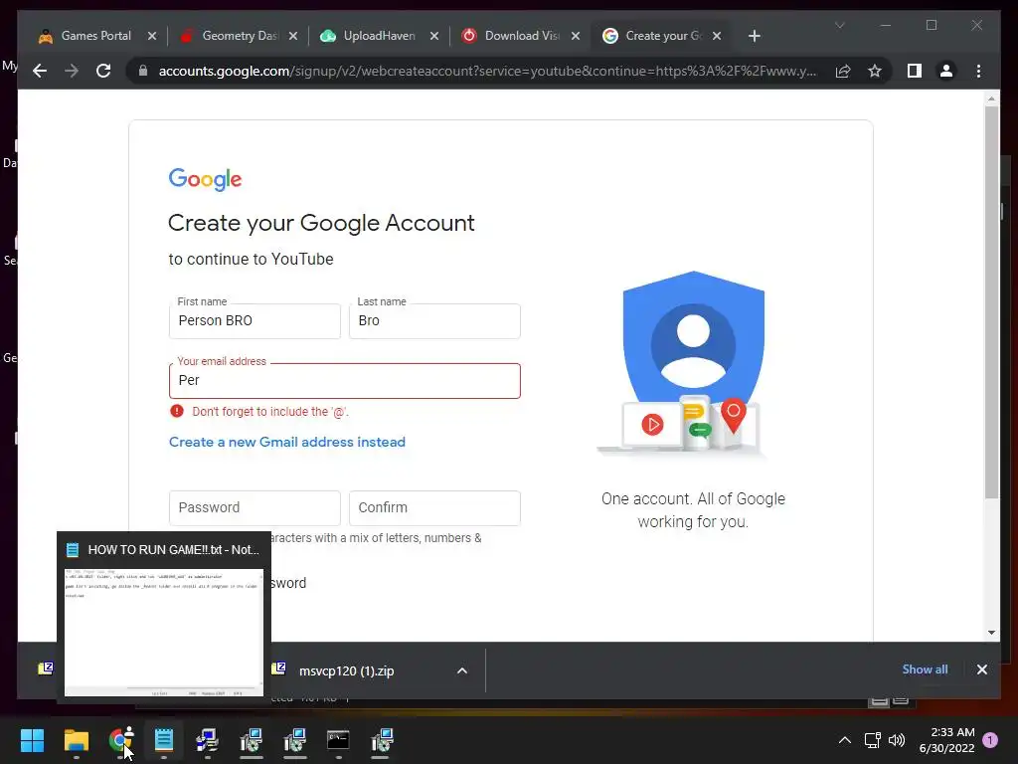Focus the Confirm password field
The width and height of the screenshot is (1018, 764).
coord(434,508)
